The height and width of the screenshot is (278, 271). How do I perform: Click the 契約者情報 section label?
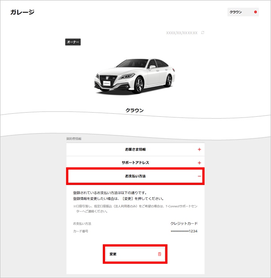coord(74,139)
